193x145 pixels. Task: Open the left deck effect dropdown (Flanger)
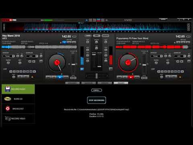[x=9, y=56]
